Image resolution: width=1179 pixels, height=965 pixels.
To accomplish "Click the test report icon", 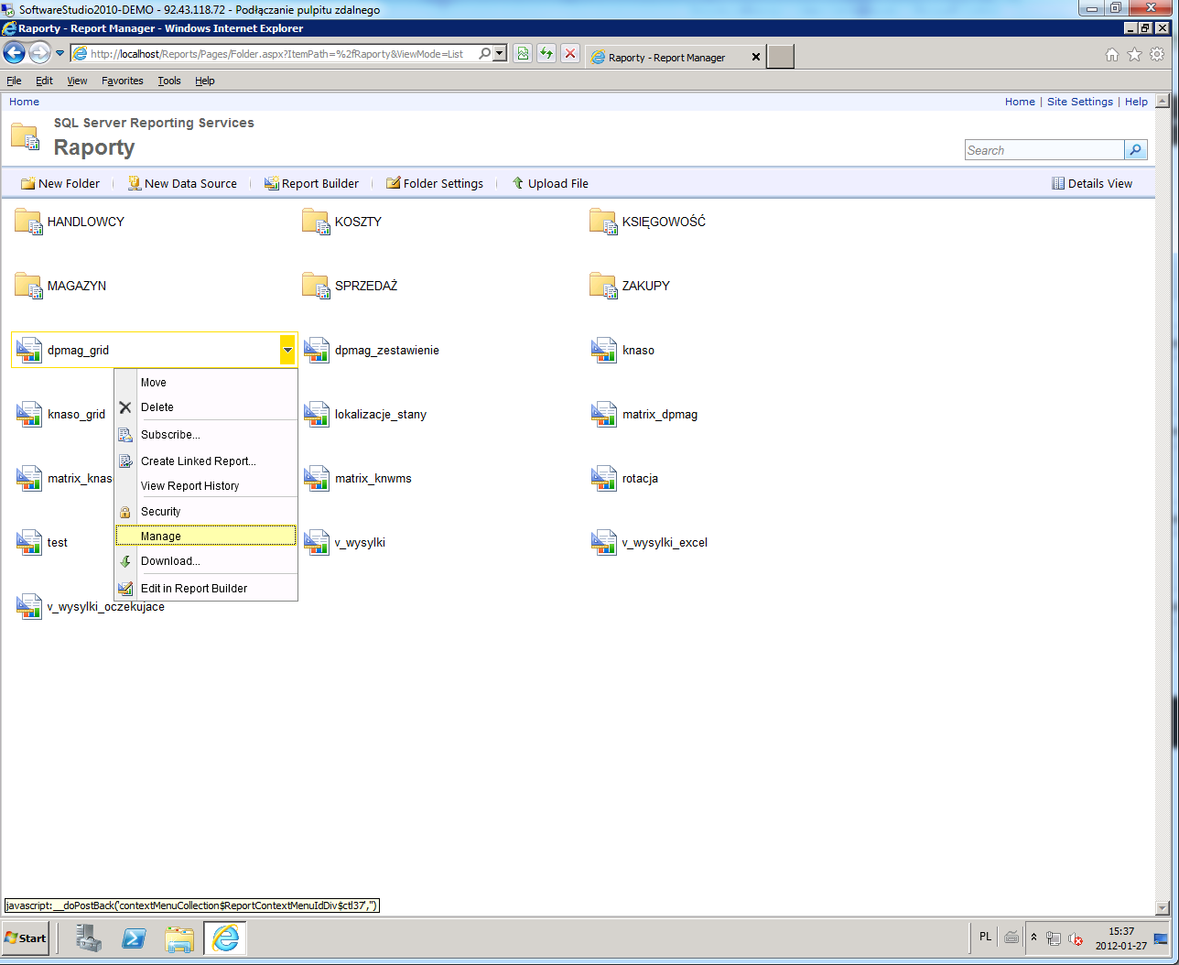I will click(29, 543).
